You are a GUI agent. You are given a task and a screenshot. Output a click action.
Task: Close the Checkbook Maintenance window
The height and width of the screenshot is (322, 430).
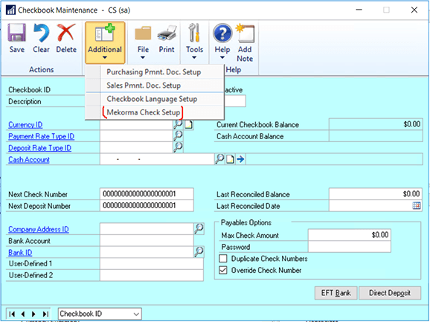coord(414,10)
